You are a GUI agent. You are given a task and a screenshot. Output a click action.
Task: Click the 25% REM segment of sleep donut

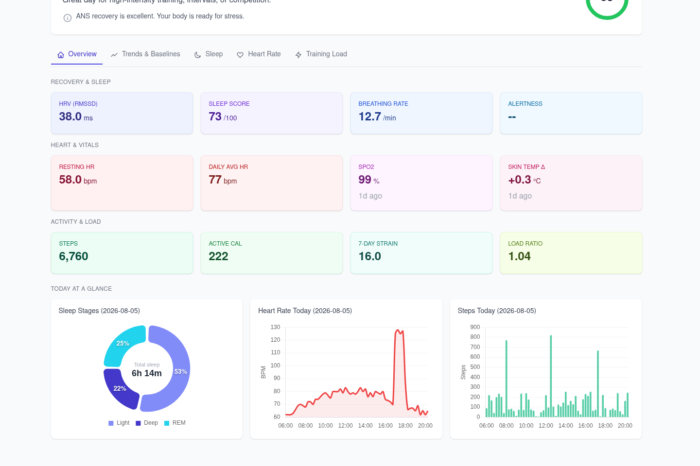(x=123, y=343)
